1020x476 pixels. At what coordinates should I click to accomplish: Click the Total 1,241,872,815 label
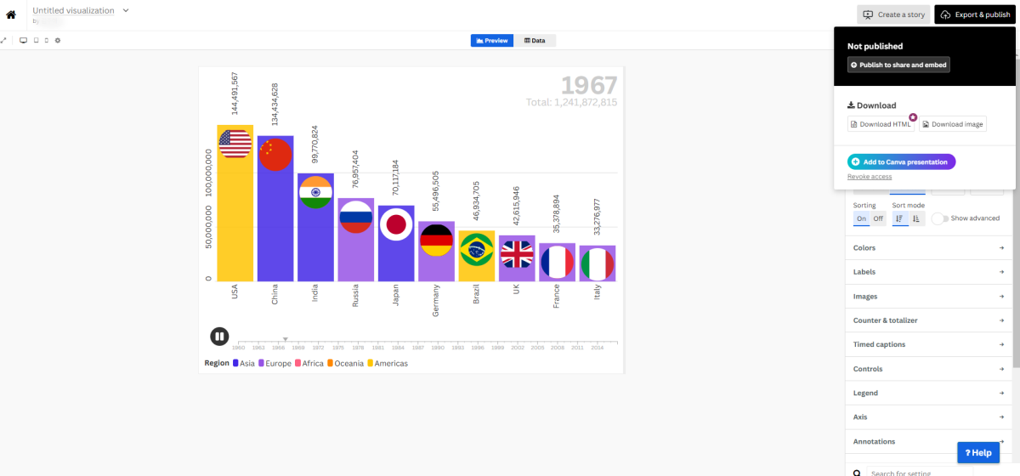coord(571,102)
